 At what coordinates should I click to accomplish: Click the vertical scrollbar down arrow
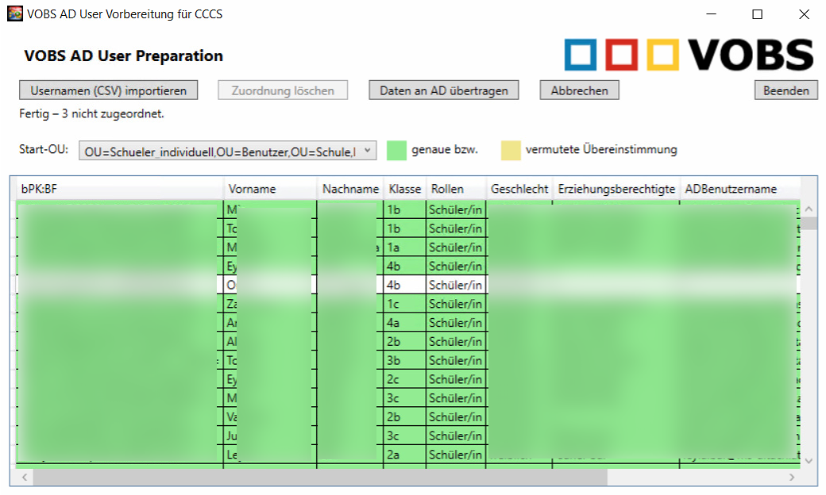(x=809, y=461)
